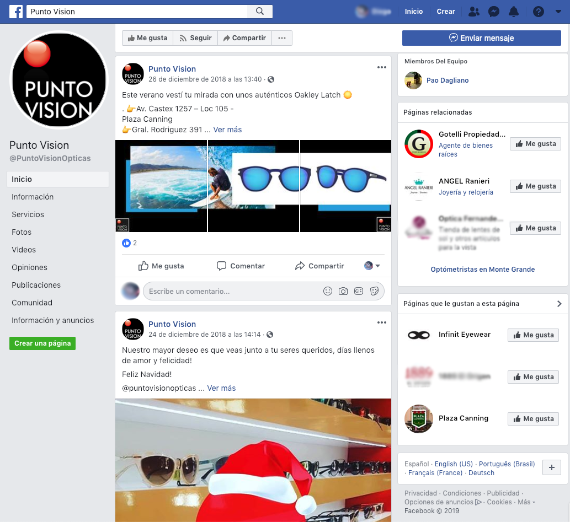
Task: Follow the page with Seguir
Action: point(195,38)
